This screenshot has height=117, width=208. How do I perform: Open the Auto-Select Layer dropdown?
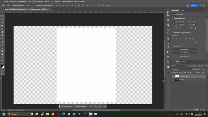[x=29, y=6]
